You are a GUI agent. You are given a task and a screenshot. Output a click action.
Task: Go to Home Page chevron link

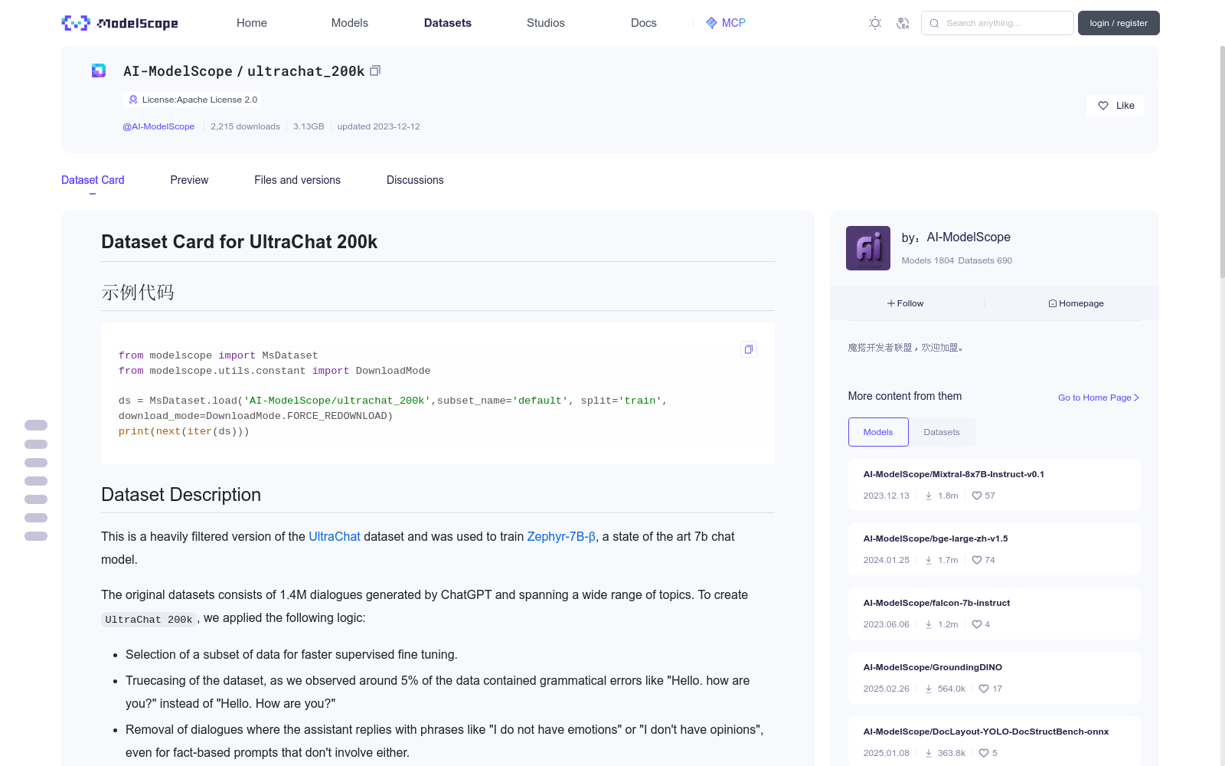click(1099, 398)
